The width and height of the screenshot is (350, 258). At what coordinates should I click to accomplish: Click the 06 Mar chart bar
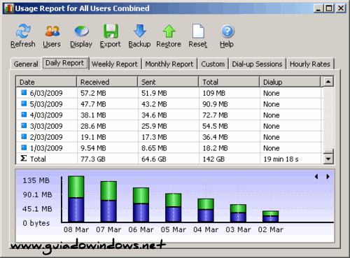tap(141, 205)
